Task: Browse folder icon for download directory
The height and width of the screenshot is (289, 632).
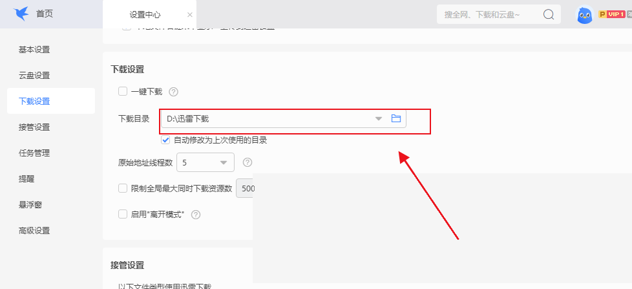Action: pyautogui.click(x=396, y=118)
